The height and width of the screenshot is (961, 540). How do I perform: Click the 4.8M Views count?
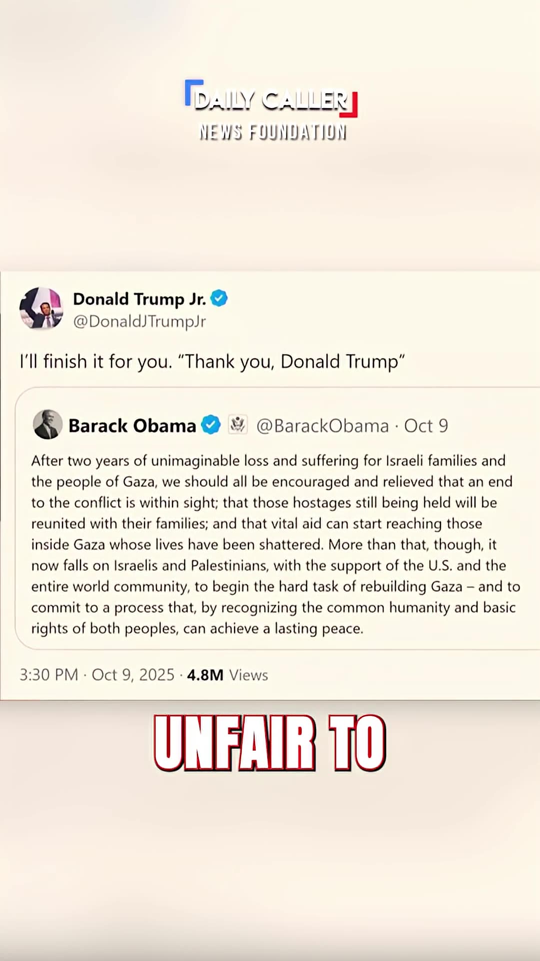coord(227,675)
